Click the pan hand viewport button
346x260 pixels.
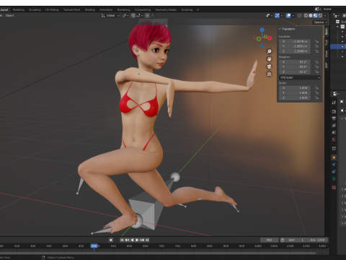[x=269, y=59]
